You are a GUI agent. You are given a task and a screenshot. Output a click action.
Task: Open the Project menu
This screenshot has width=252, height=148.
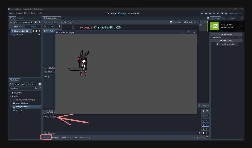[19, 13]
